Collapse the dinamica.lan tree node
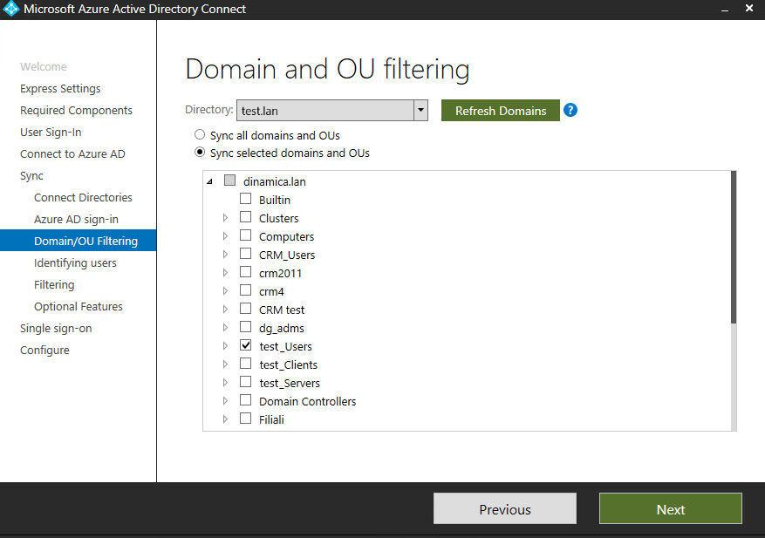The height and width of the screenshot is (538, 765). (210, 181)
